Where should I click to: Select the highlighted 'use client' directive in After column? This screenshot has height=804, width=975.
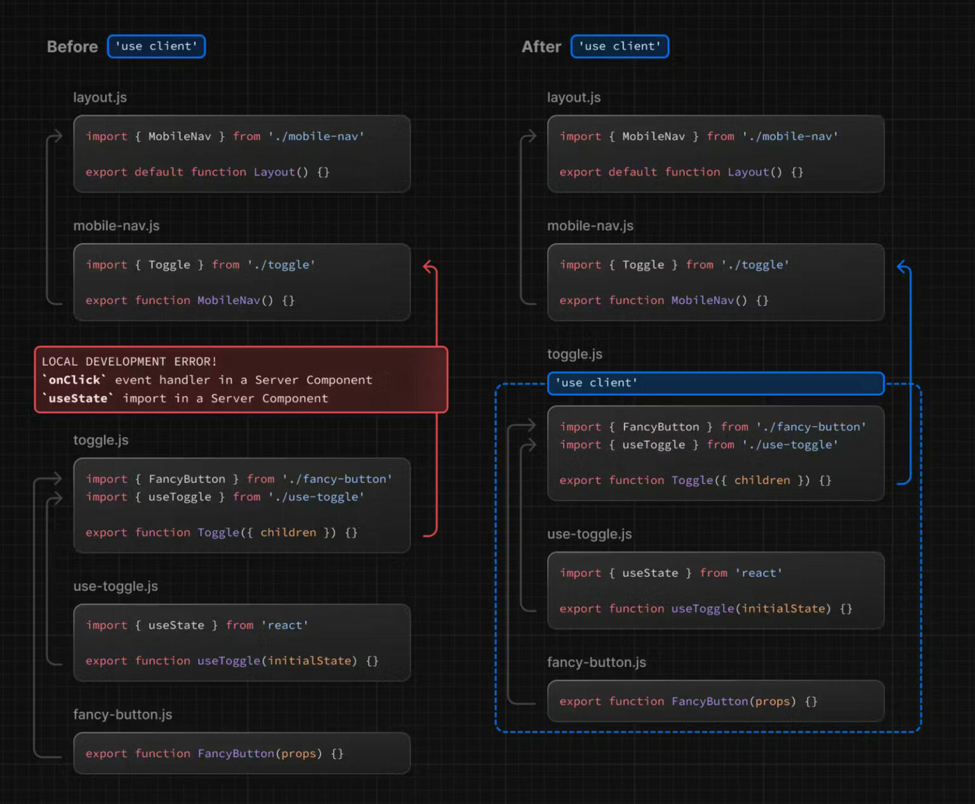[715, 383]
